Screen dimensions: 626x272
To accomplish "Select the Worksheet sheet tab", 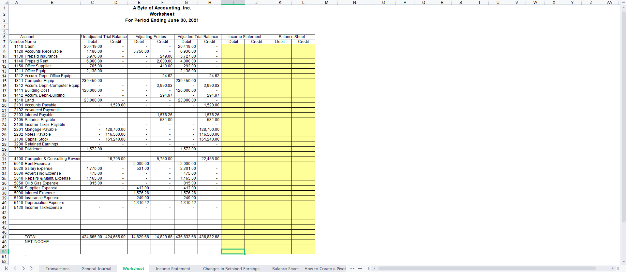I will click(x=133, y=268).
